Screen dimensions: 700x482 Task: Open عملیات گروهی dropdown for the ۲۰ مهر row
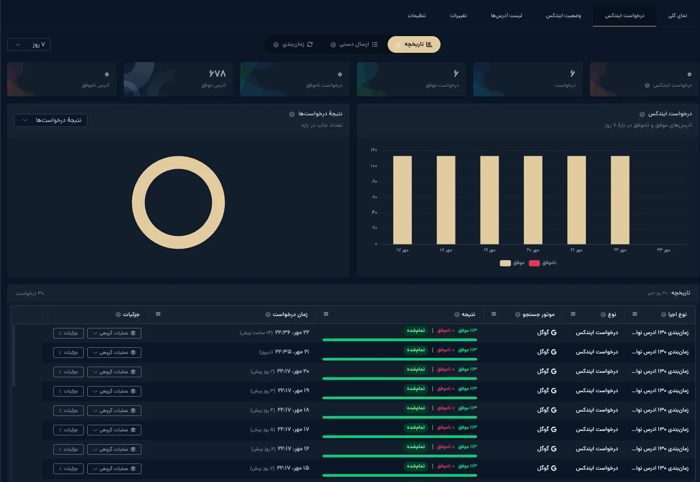(114, 372)
